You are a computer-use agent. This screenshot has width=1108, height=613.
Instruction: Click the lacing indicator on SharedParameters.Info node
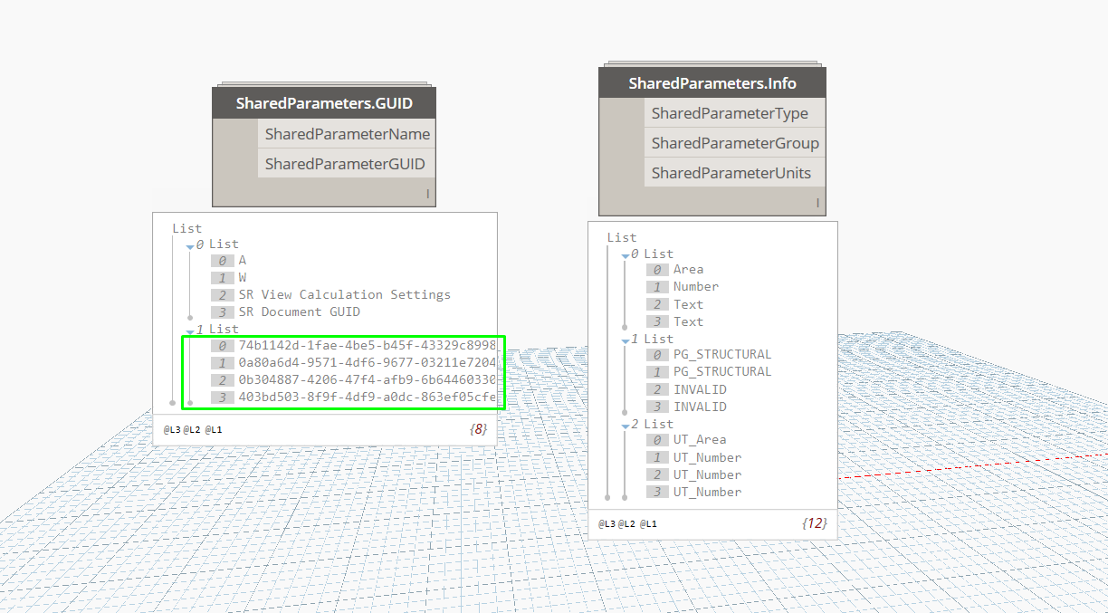coord(817,203)
